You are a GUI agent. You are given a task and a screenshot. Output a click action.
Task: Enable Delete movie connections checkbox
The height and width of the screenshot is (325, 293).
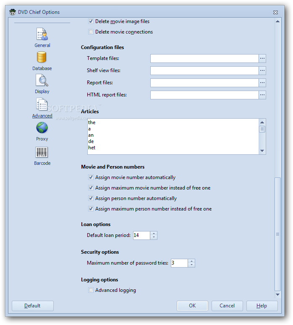(91, 32)
